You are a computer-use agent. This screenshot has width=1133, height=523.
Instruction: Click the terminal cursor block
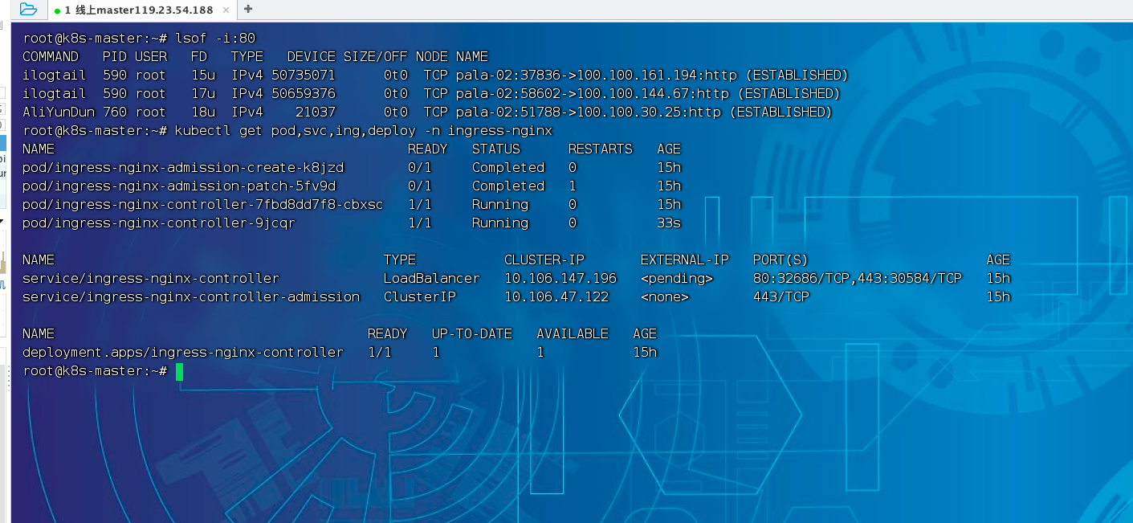pyautogui.click(x=178, y=371)
